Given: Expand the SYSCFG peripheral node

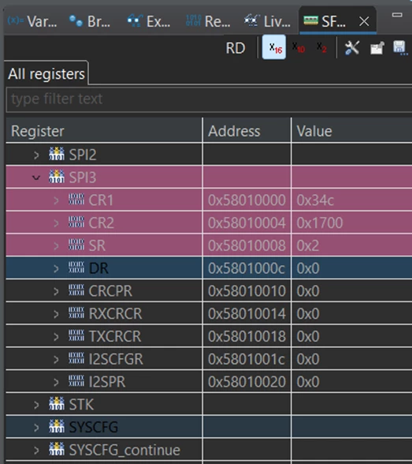Looking at the screenshot, I should point(36,428).
